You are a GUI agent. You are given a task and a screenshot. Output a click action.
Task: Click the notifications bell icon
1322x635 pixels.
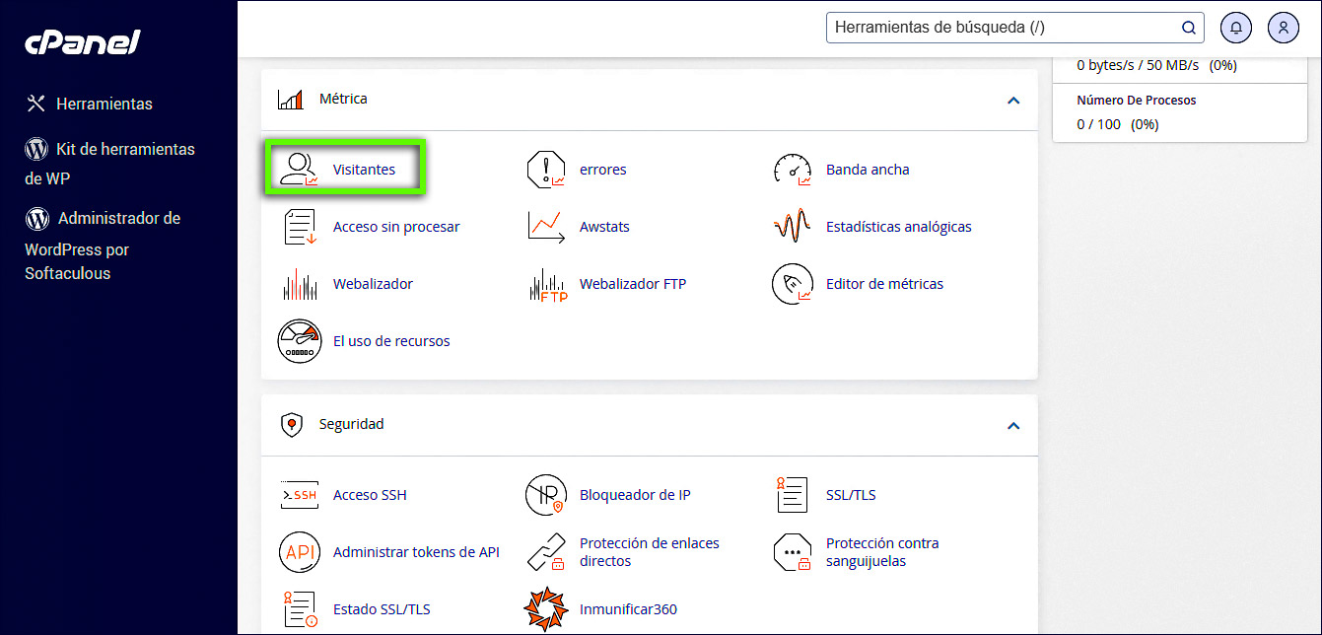[x=1236, y=28]
